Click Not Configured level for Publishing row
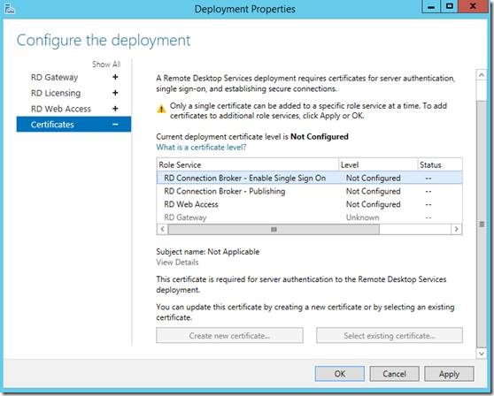 click(373, 191)
